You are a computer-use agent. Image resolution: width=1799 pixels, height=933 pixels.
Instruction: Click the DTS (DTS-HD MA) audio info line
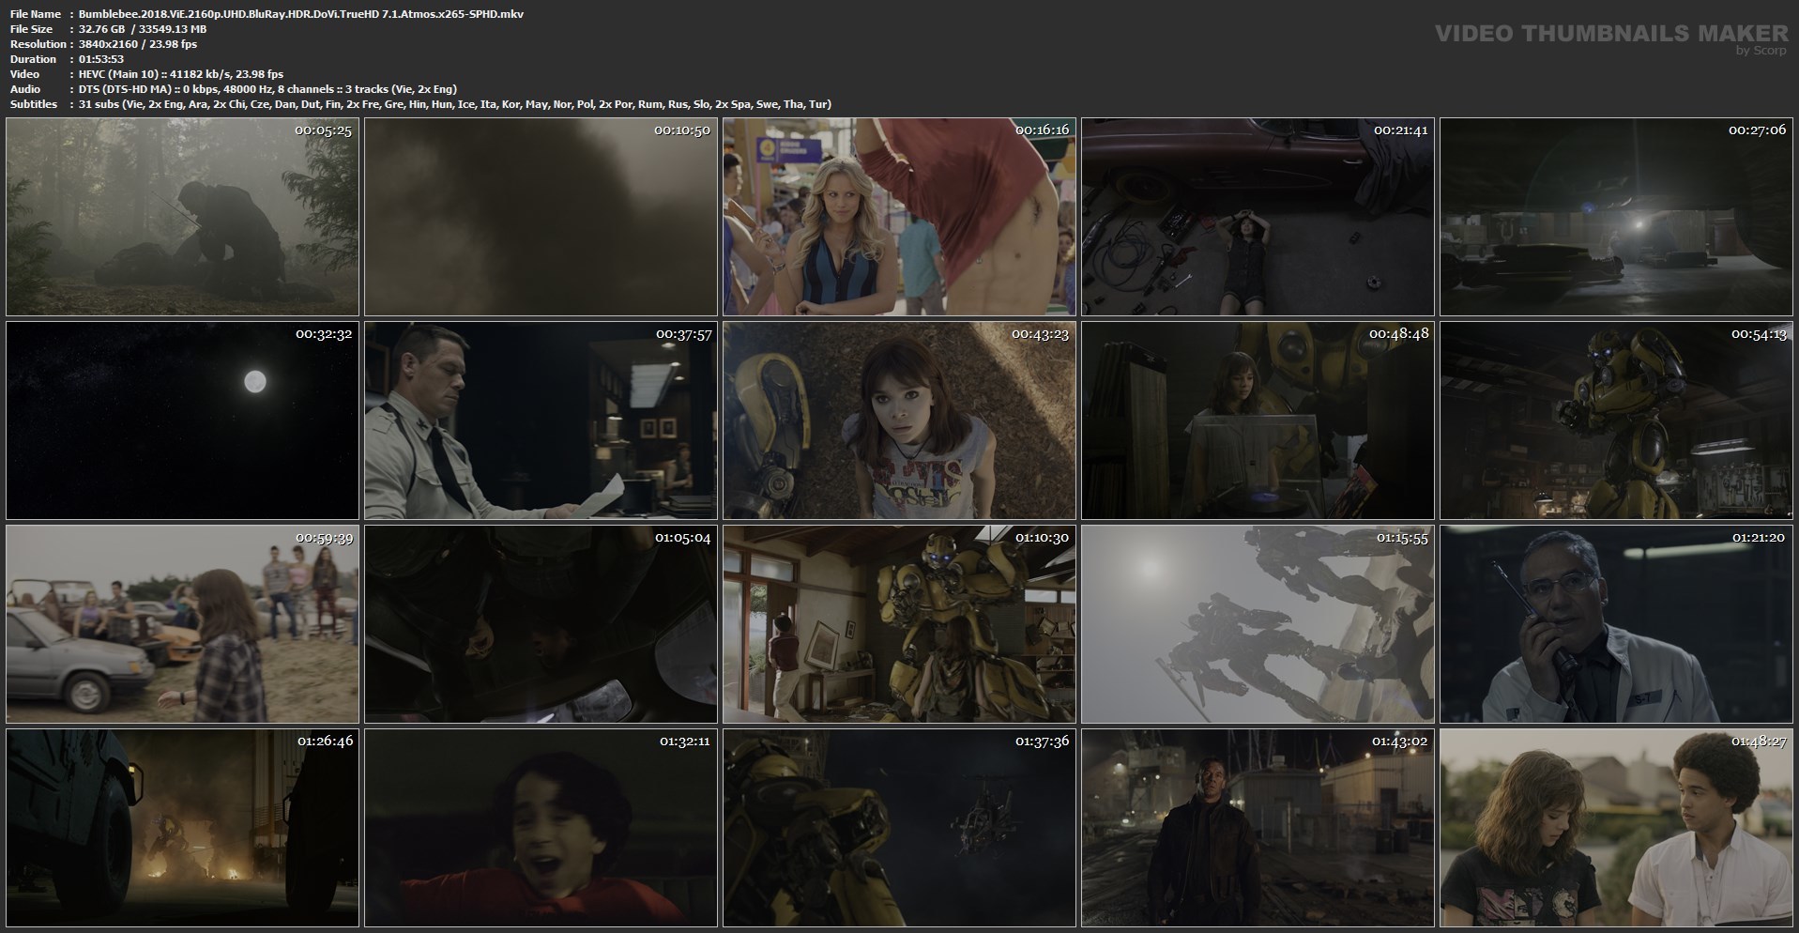(268, 89)
